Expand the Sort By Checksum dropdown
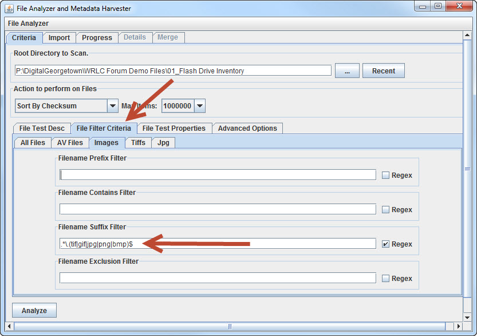The image size is (477, 336). click(113, 106)
